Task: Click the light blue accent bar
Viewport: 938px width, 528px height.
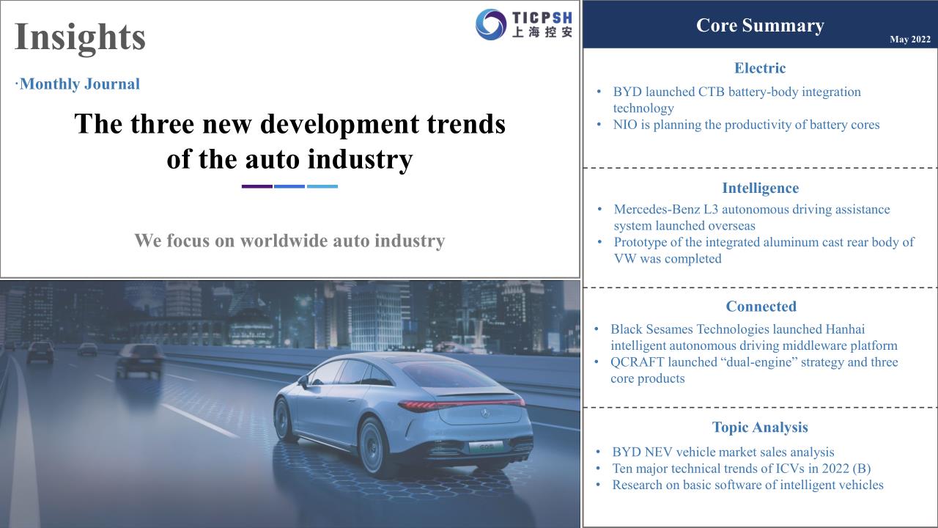Action: [322, 186]
